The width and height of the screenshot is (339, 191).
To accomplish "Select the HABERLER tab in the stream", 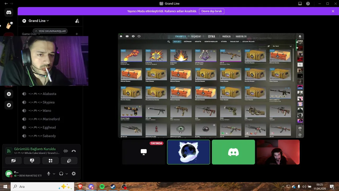I will coord(241,36).
